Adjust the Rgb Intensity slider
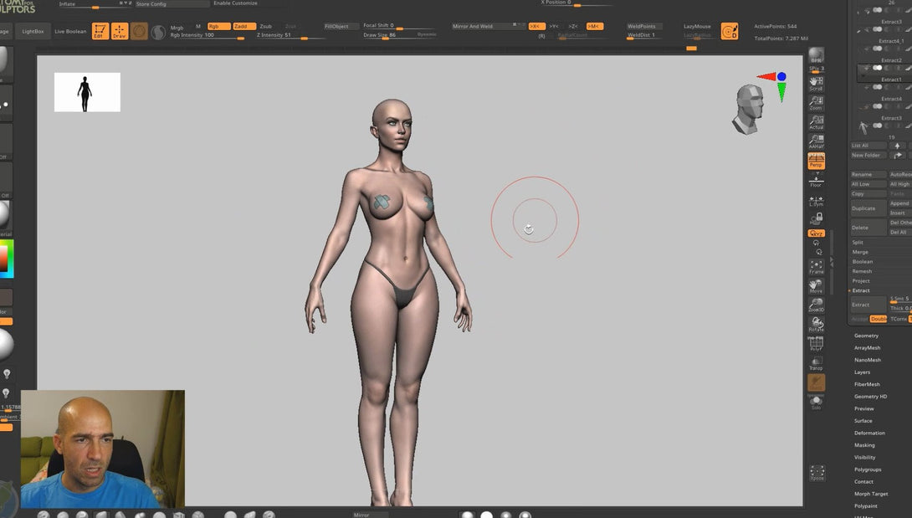This screenshot has width=912, height=518. point(207,35)
